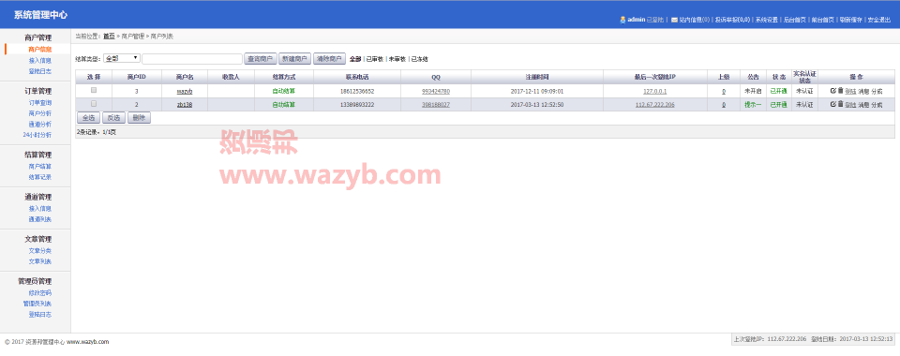Image resolution: width=900 pixels, height=356 pixels.
Task: Open 订单查询 in the sidebar
Action: point(40,103)
